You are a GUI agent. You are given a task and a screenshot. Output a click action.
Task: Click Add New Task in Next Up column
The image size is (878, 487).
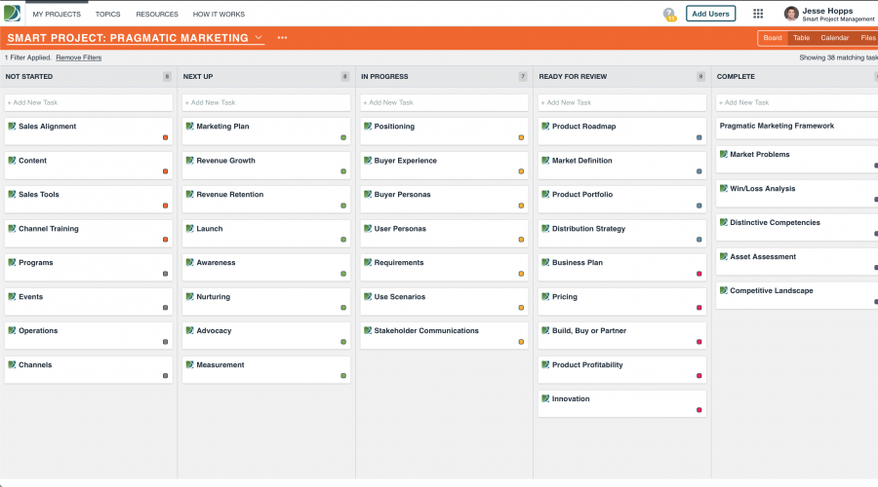[266, 102]
